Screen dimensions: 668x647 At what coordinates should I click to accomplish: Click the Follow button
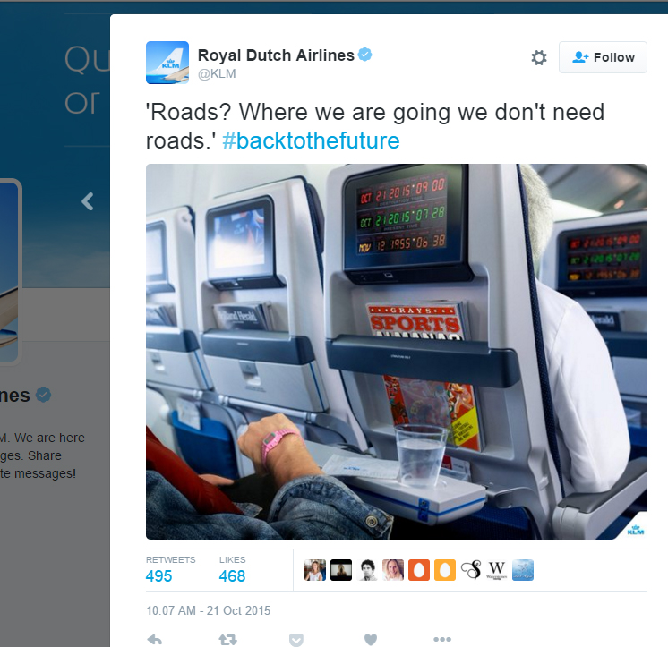(603, 57)
